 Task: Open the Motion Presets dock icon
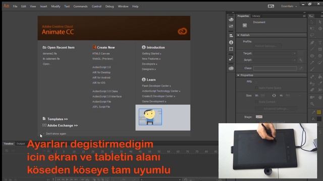coord(231,59)
